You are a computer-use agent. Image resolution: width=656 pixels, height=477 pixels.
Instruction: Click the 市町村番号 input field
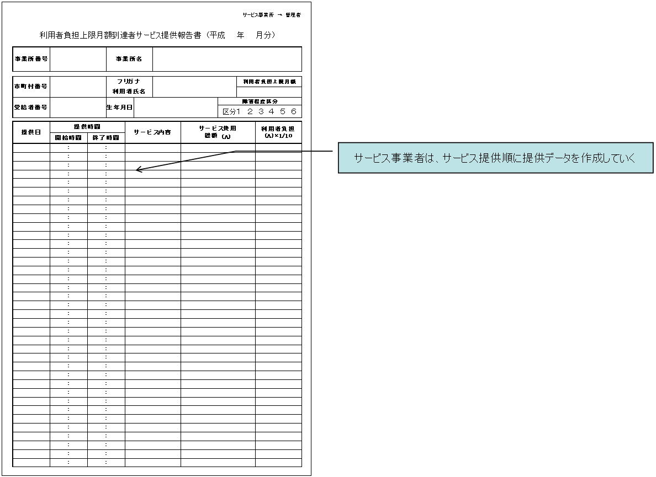[78, 87]
